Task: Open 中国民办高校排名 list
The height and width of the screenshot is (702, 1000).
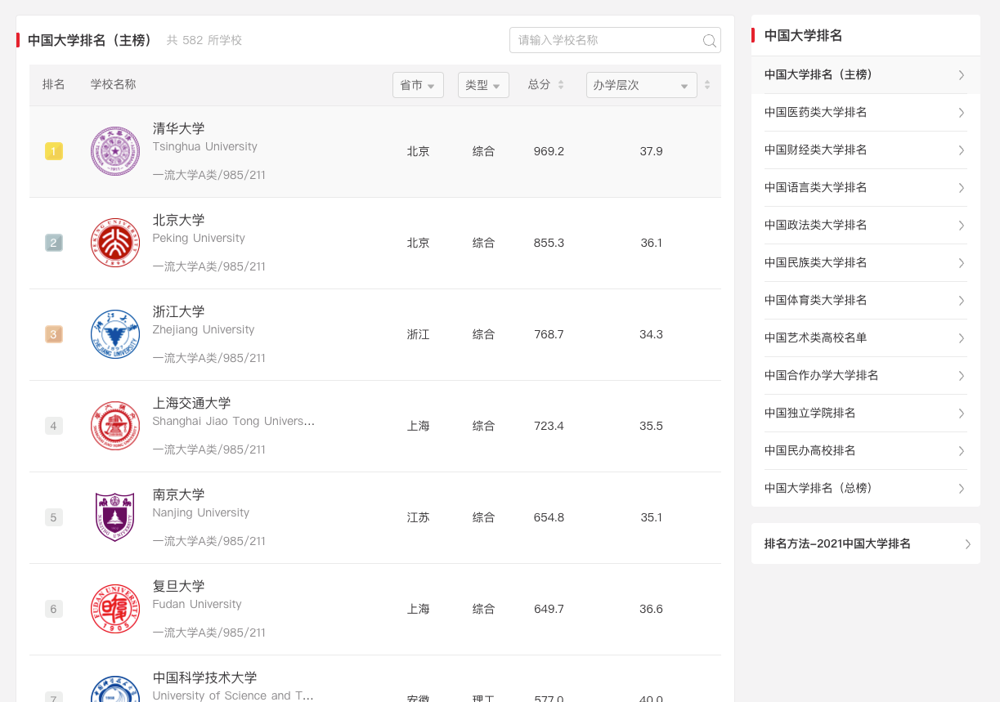Action: click(x=865, y=451)
